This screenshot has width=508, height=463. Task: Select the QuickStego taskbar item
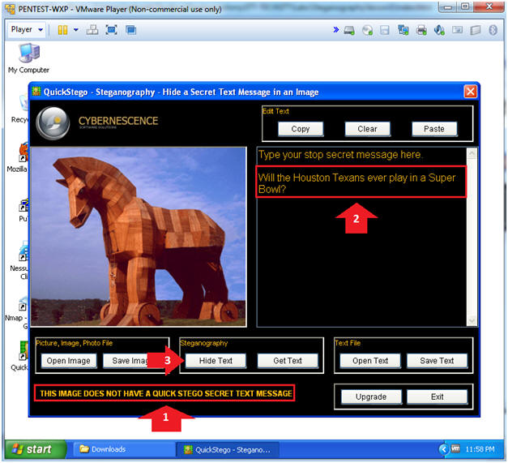tap(227, 450)
